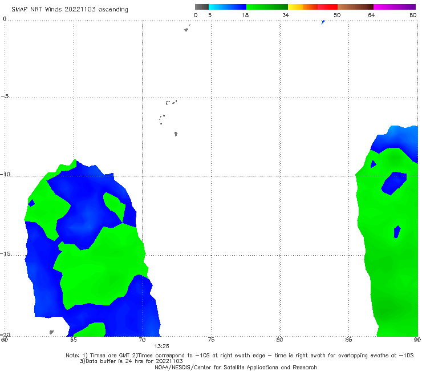
Task: Click latitude axis label '-15'
Action: (5, 254)
